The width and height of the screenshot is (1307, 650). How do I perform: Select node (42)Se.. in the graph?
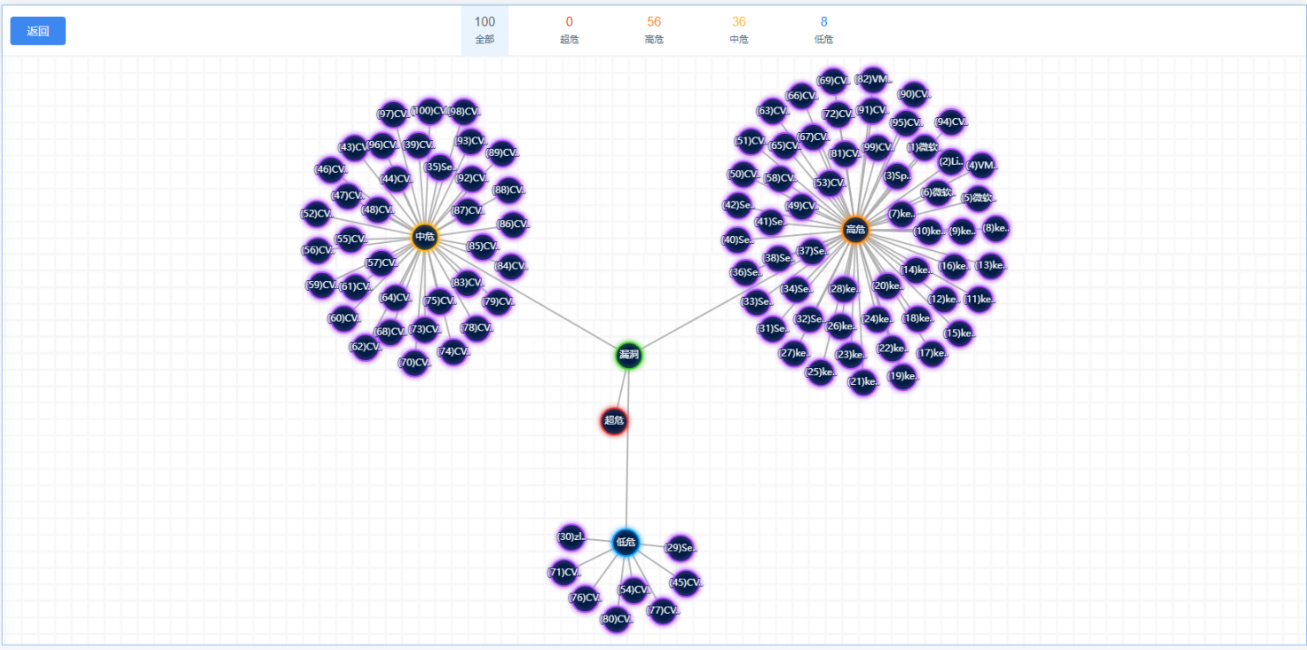(x=737, y=205)
